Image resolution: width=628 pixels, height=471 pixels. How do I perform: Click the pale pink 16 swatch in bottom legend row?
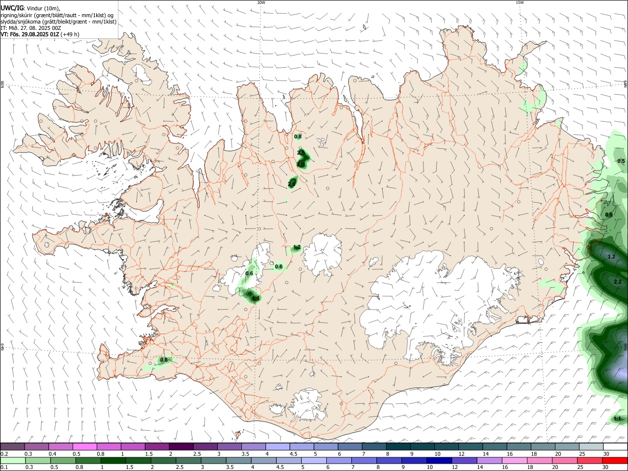point(514,460)
